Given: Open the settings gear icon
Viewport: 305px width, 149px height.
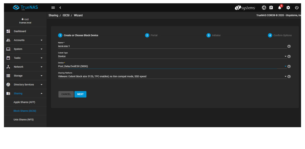Looking at the screenshot, I should click(x=288, y=8).
